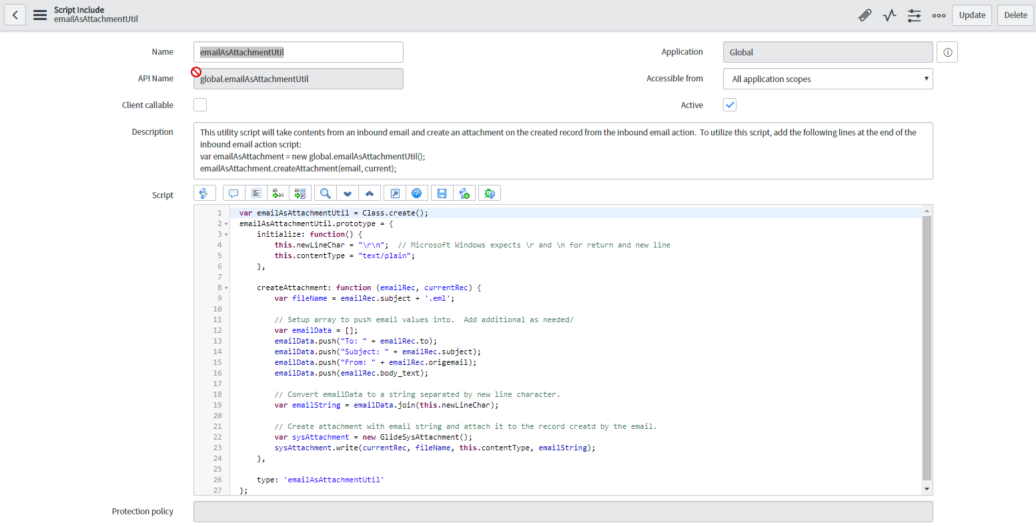This screenshot has width=1036, height=527.
Task: Toggle full screen editor icon
Action: tap(395, 193)
